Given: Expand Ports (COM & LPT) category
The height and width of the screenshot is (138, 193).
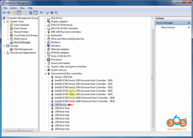Looking at the screenshot, I should [45, 56].
